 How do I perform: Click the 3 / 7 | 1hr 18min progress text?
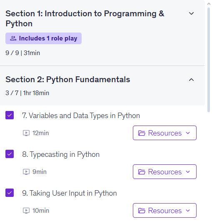pos(27,93)
